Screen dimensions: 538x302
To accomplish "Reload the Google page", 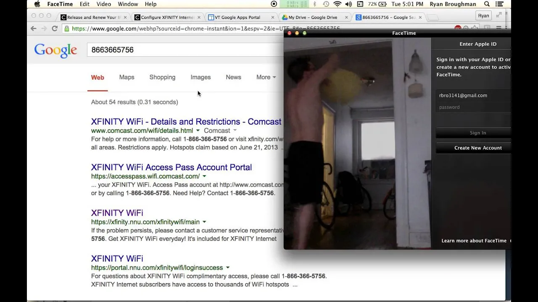I will [x=55, y=29].
